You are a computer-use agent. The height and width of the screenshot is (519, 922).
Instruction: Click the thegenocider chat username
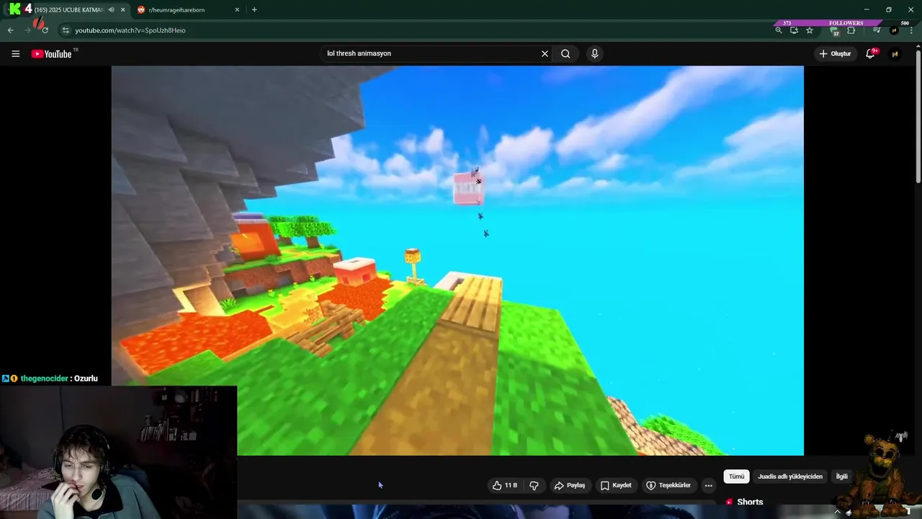coord(45,378)
